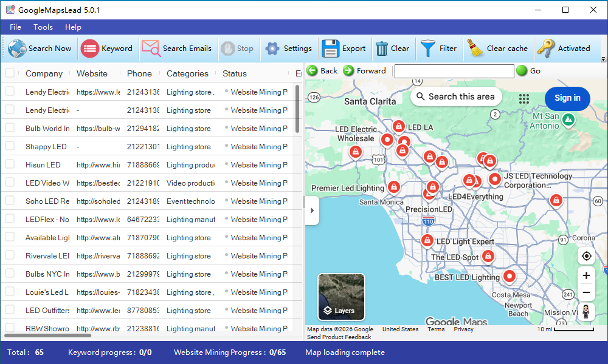The height and width of the screenshot is (364, 608).
Task: Click the Activated key icon
Action: click(x=546, y=49)
